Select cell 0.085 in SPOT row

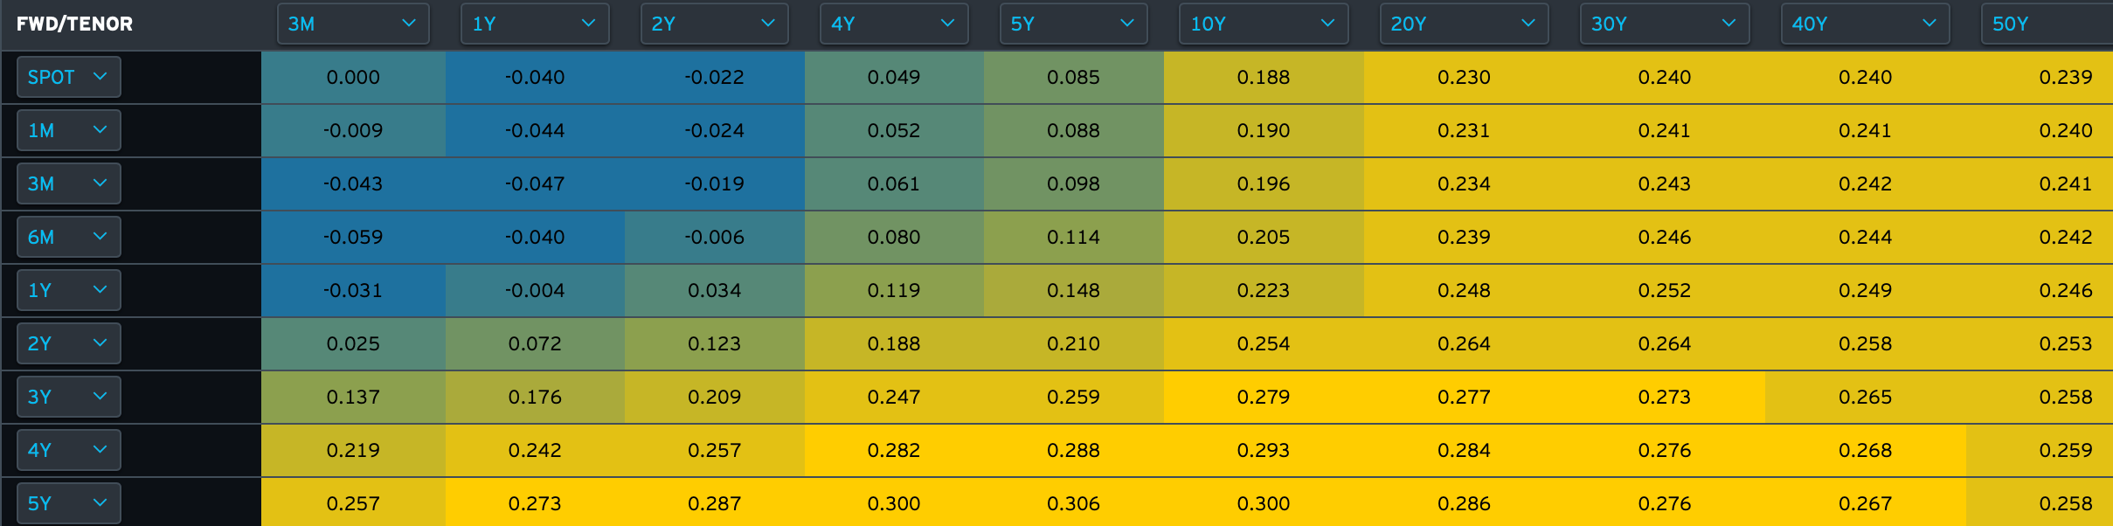[x=1074, y=77]
